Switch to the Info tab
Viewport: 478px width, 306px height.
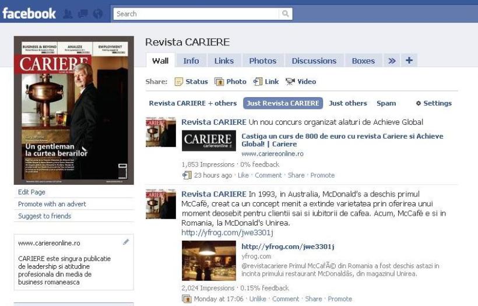[x=191, y=61]
